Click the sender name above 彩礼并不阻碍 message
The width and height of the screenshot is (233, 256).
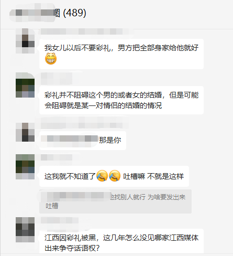[57, 78]
